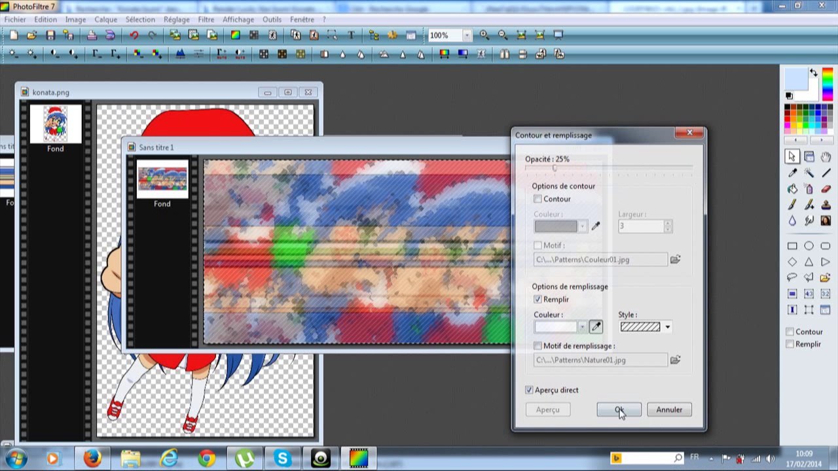Uncheck Remplir checkbox in dialog
Image resolution: width=838 pixels, height=471 pixels.
[537, 299]
